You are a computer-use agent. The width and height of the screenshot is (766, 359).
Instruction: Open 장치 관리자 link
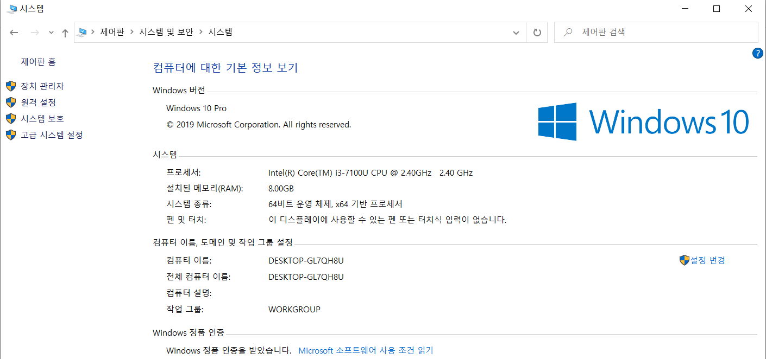42,86
